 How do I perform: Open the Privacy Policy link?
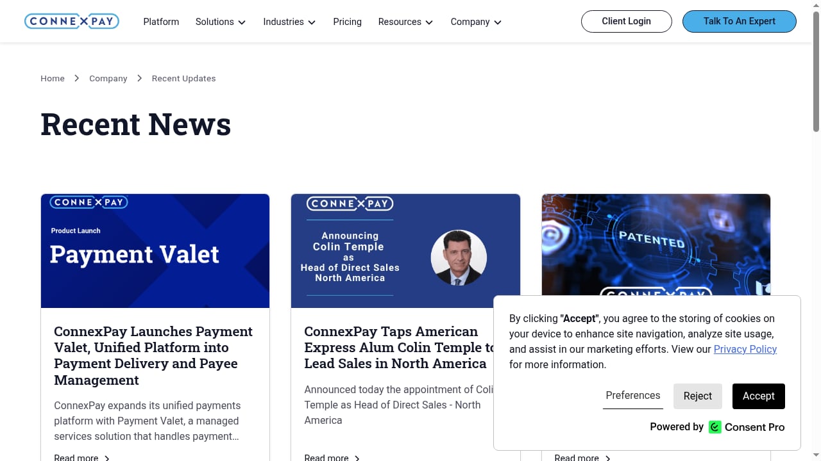coord(745,349)
